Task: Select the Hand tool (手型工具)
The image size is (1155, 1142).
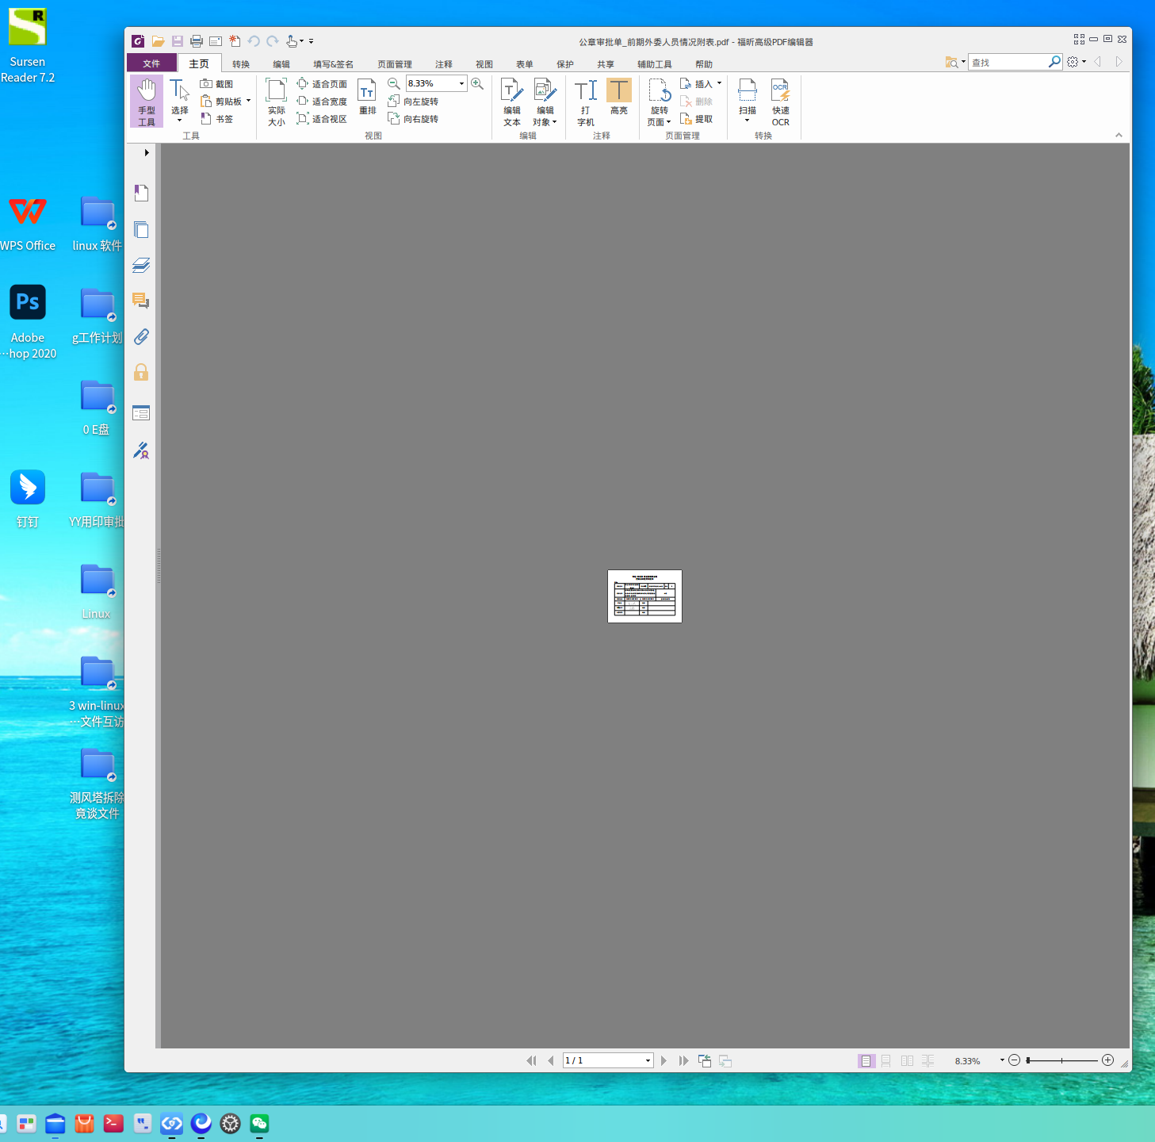Action: 147,102
